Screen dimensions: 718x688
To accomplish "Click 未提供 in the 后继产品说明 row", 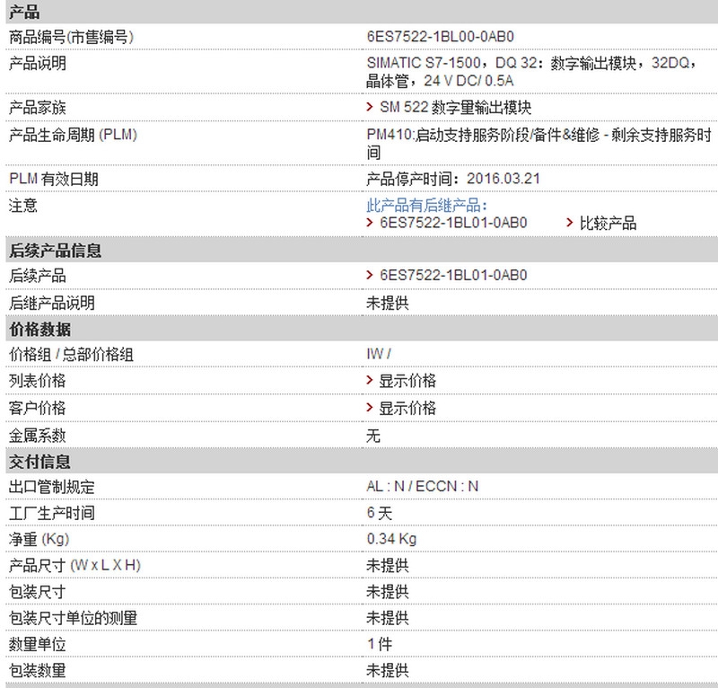I will click(388, 303).
